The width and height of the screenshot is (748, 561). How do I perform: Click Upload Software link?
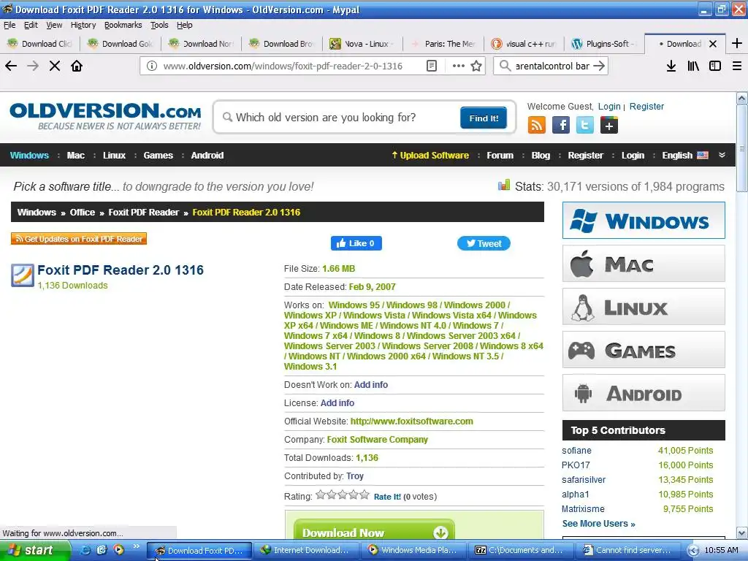point(430,155)
